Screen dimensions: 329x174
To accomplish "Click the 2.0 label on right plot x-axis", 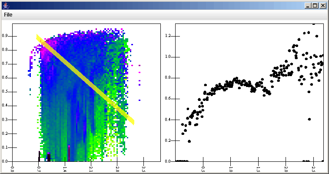I will click(x=286, y=169).
